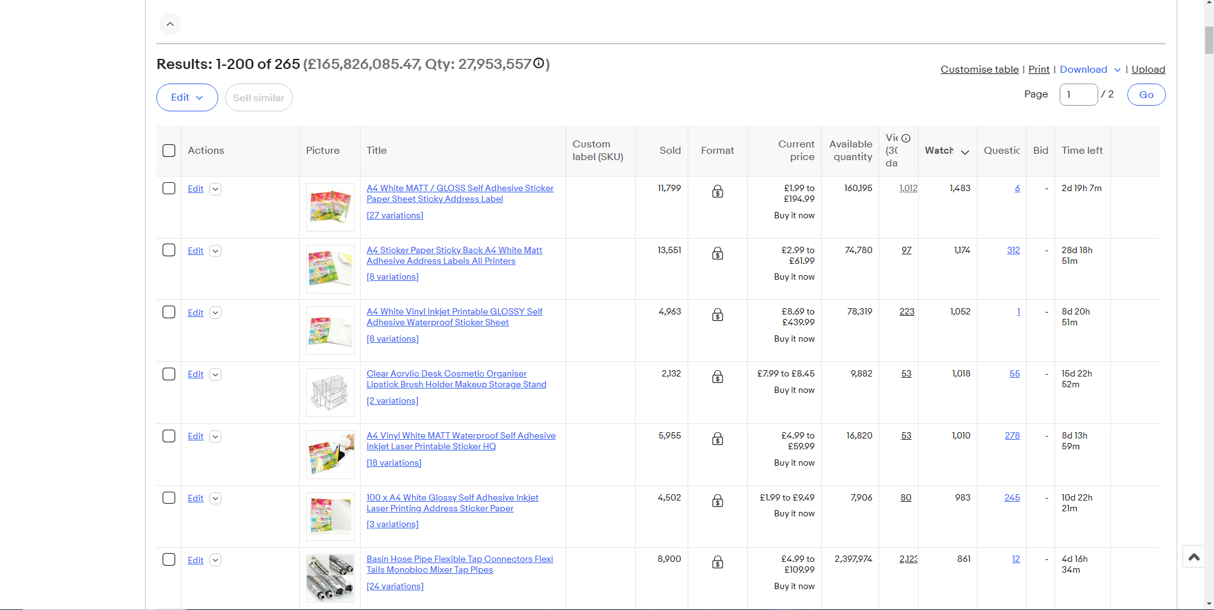1214x610 pixels.
Task: Click Edit link for Acrylic Organiser row
Action: pos(195,374)
